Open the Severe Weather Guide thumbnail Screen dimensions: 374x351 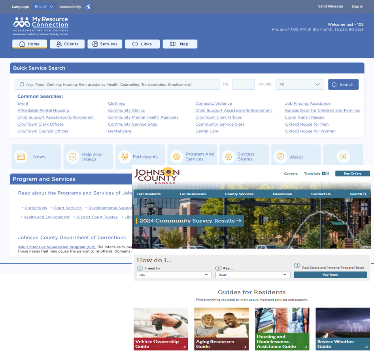pyautogui.click(x=343, y=329)
